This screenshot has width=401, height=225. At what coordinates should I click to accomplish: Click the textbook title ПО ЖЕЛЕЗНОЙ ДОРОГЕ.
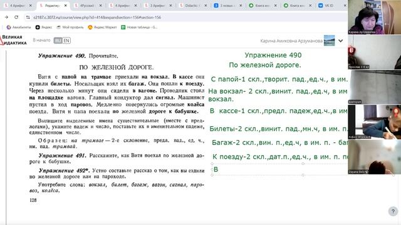117,67
